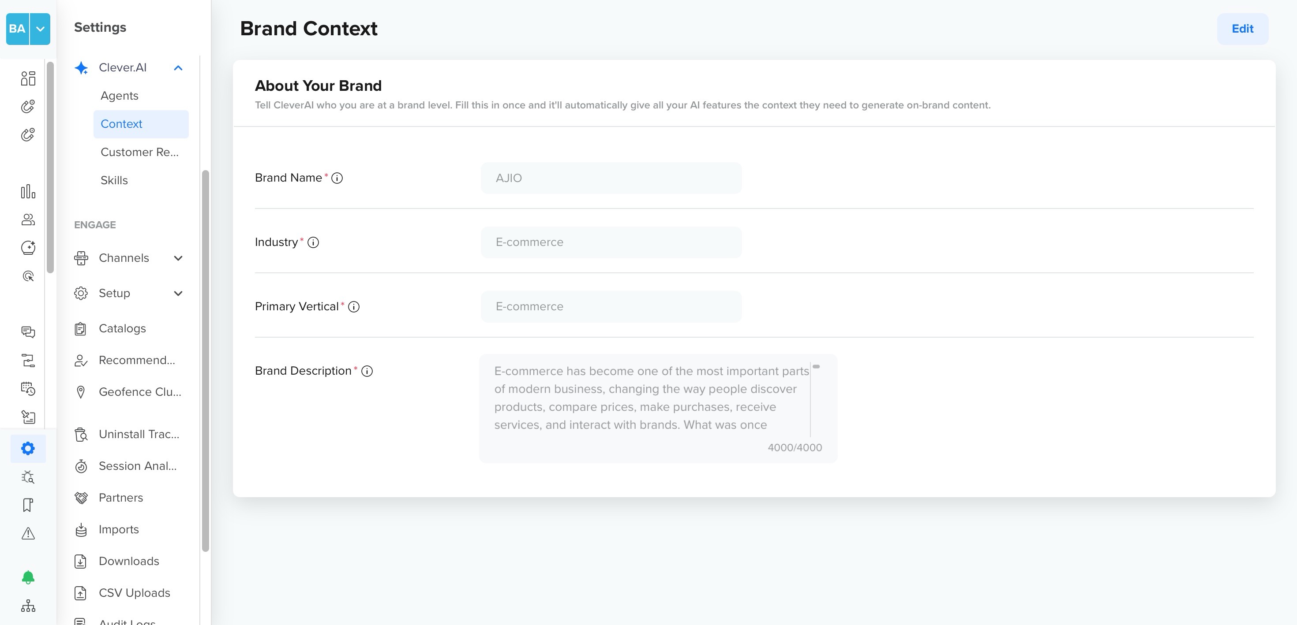Viewport: 1297px width, 625px height.
Task: Open the CSV Uploads page
Action: 135,593
